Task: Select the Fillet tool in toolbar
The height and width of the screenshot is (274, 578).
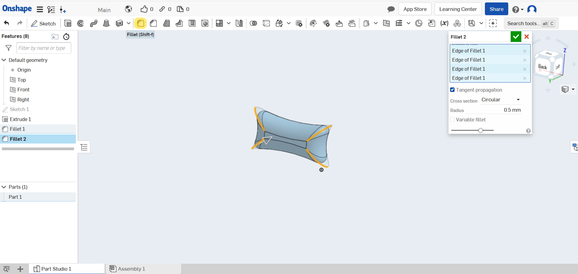Action: click(x=140, y=23)
